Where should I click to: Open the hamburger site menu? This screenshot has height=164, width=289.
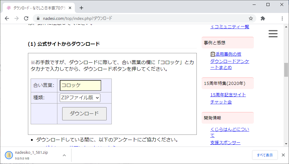[273, 34]
